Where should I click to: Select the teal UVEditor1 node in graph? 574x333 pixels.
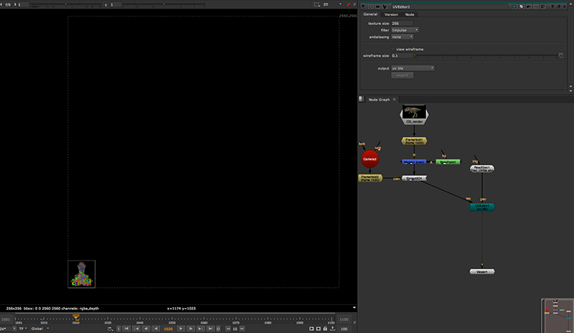coord(482,207)
